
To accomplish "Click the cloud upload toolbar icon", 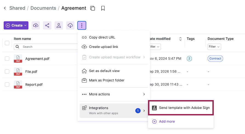I will click(x=36, y=25).
